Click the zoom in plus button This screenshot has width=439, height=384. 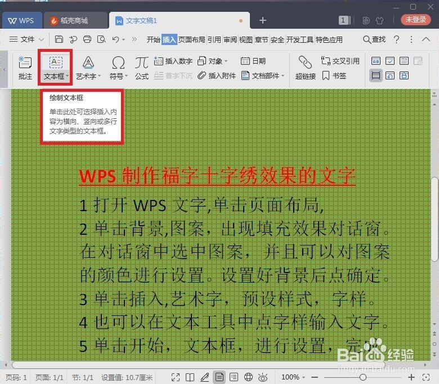(411, 377)
